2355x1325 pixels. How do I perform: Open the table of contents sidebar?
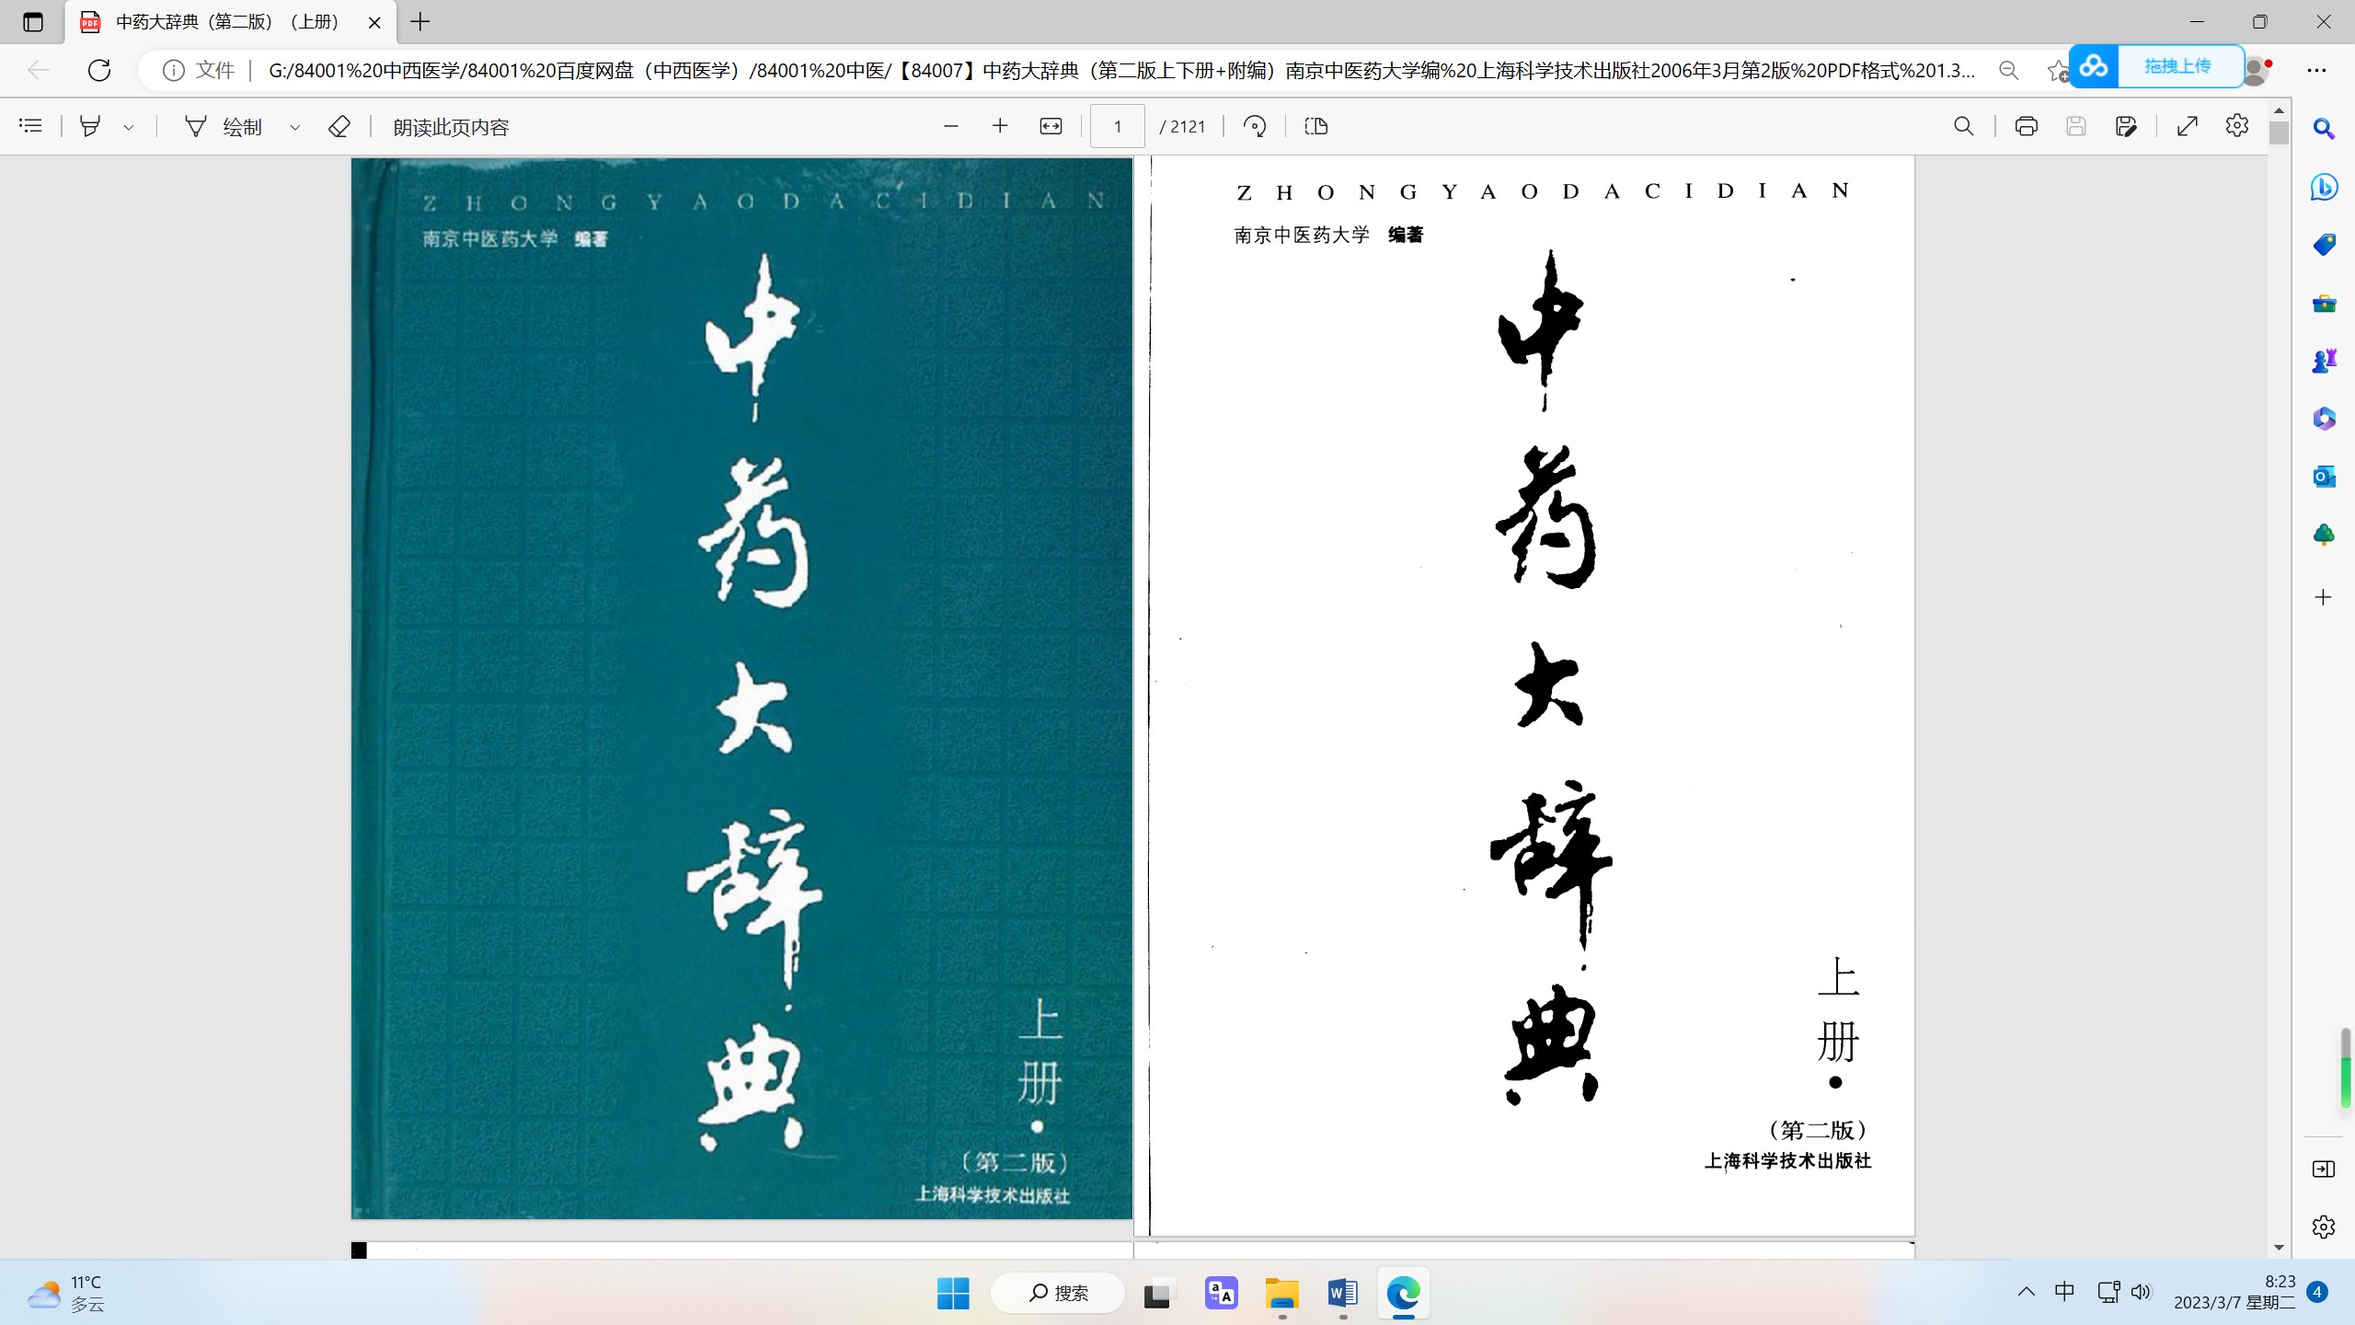pyautogui.click(x=30, y=126)
